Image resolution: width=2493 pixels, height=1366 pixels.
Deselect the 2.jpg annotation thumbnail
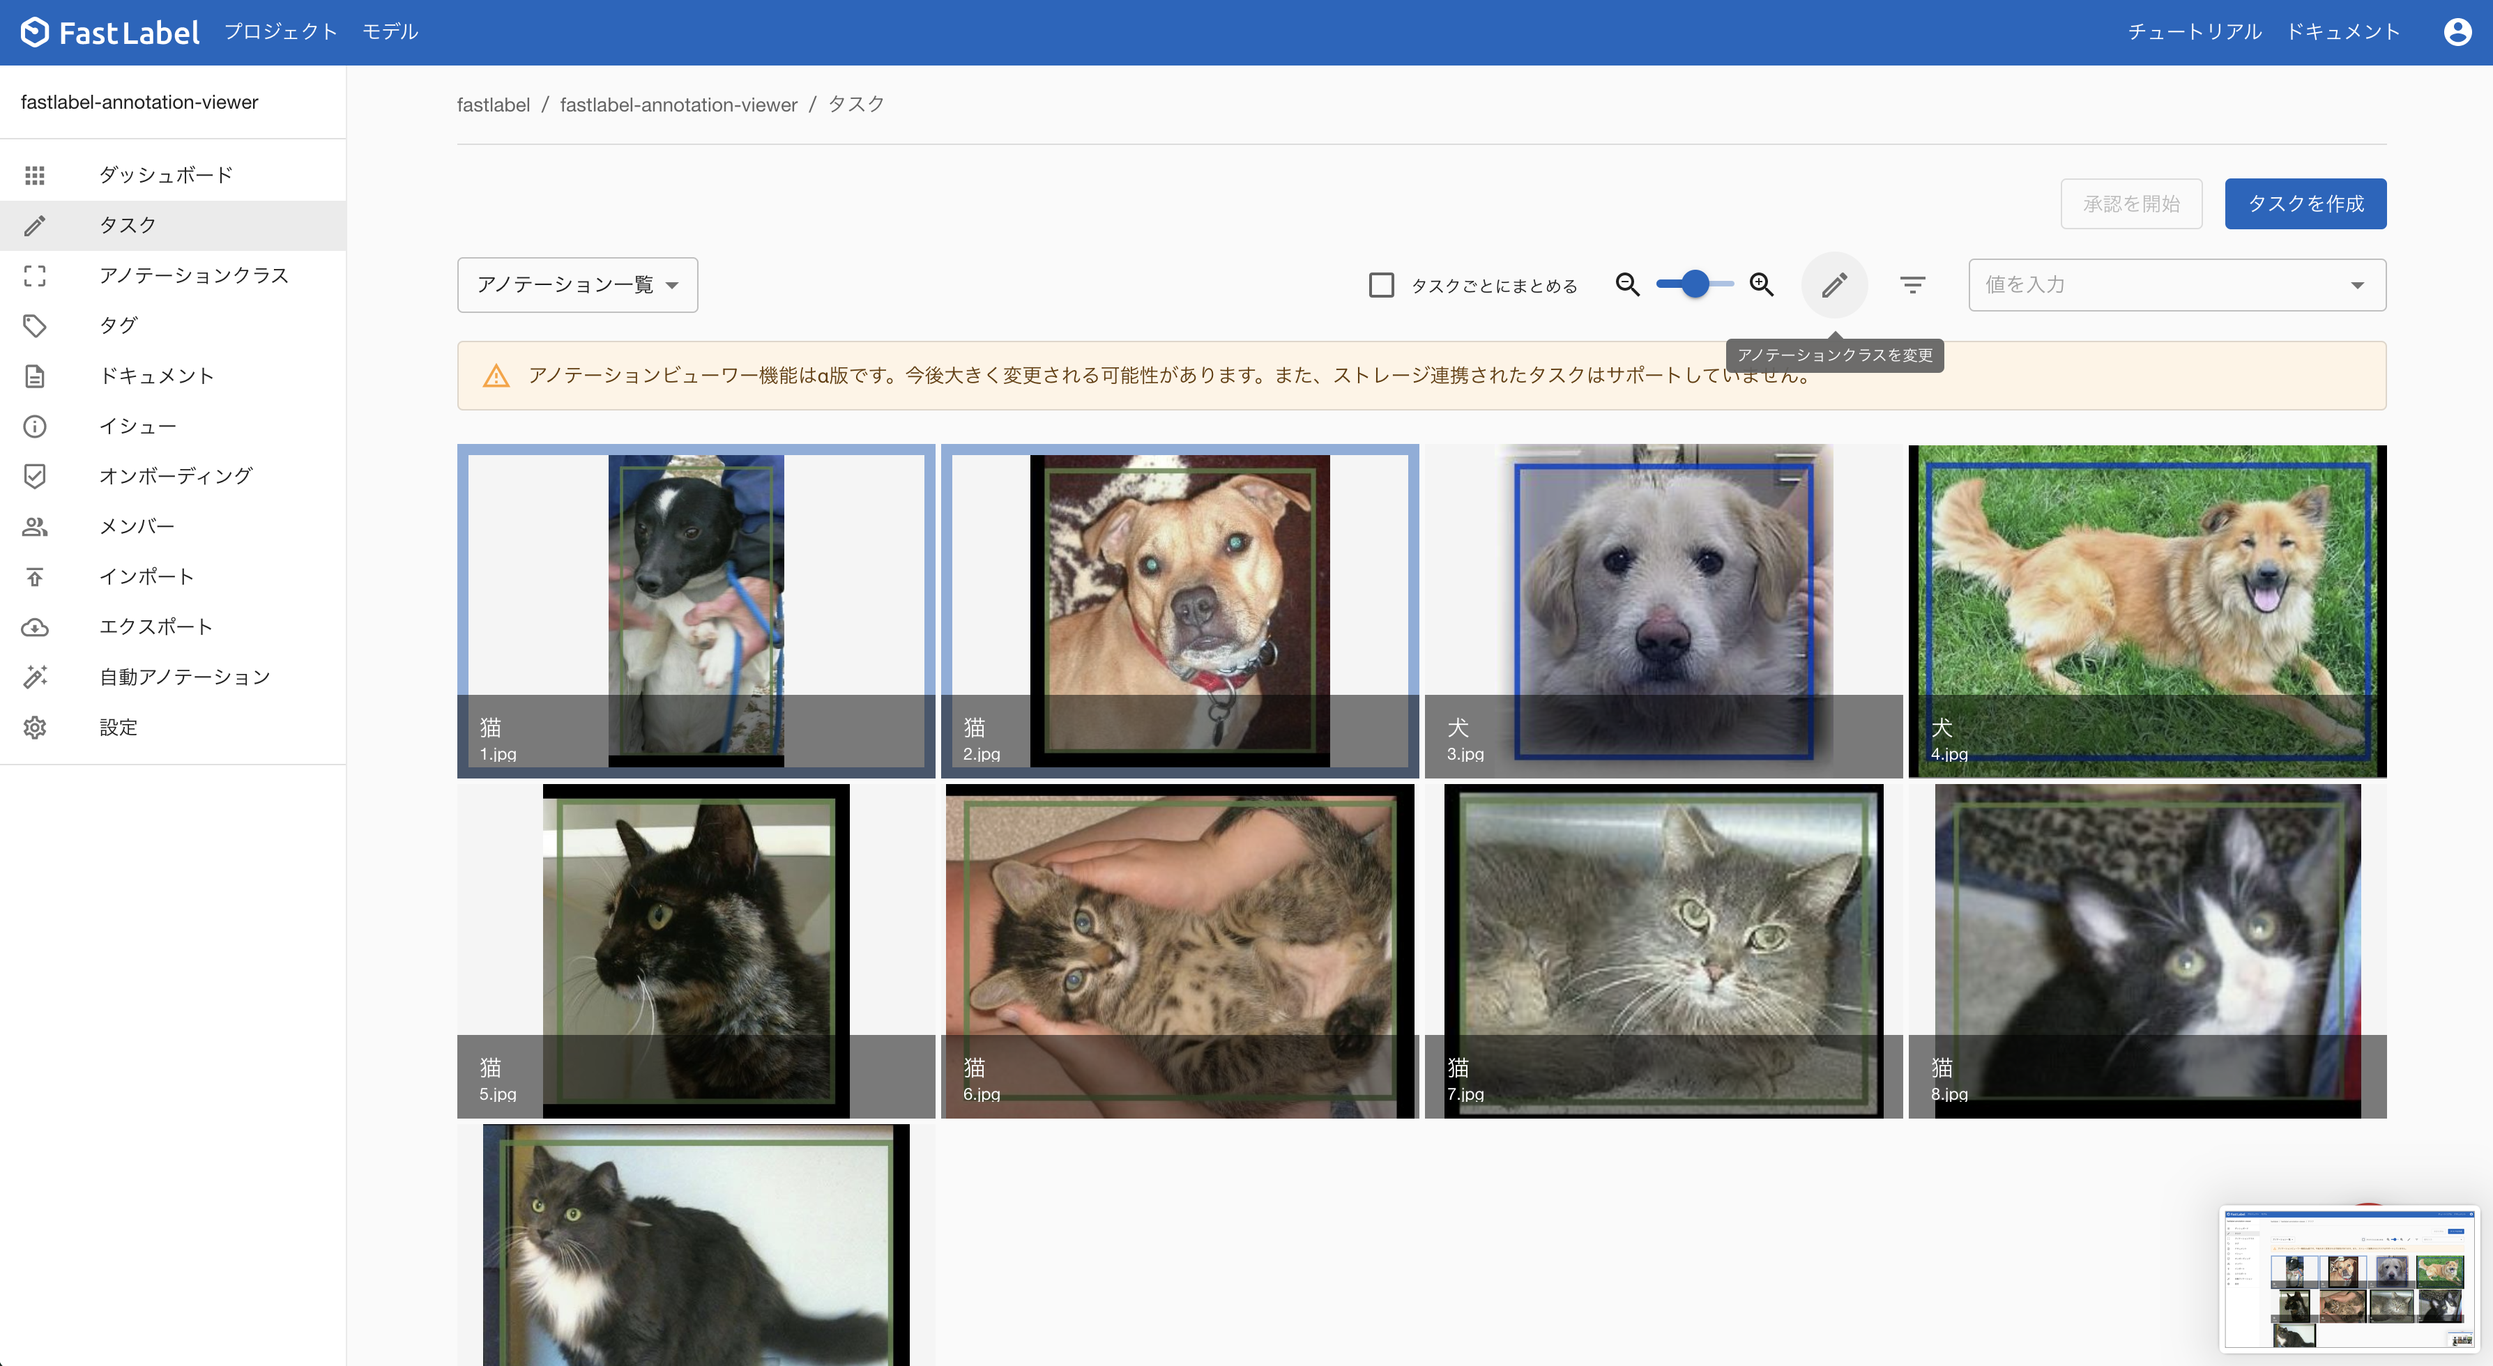coord(1179,611)
